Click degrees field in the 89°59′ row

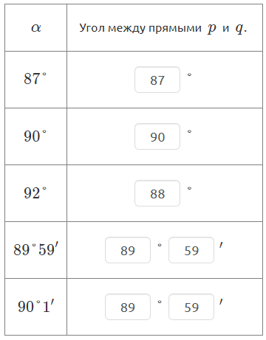128,250
